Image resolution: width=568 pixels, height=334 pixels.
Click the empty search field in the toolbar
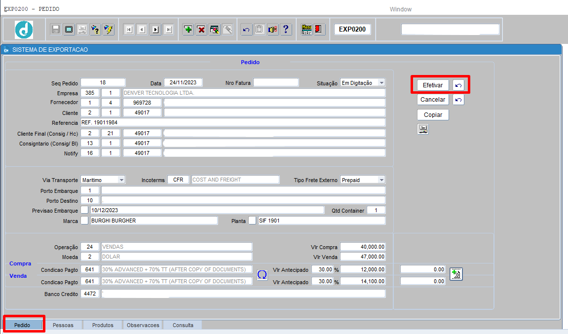click(450, 29)
